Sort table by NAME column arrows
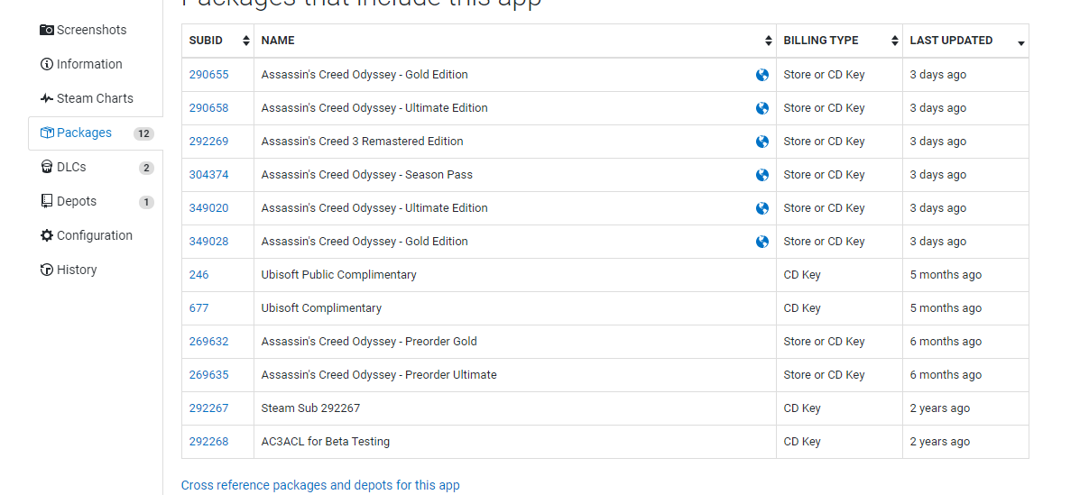The height and width of the screenshot is (504, 1089). 769,41
